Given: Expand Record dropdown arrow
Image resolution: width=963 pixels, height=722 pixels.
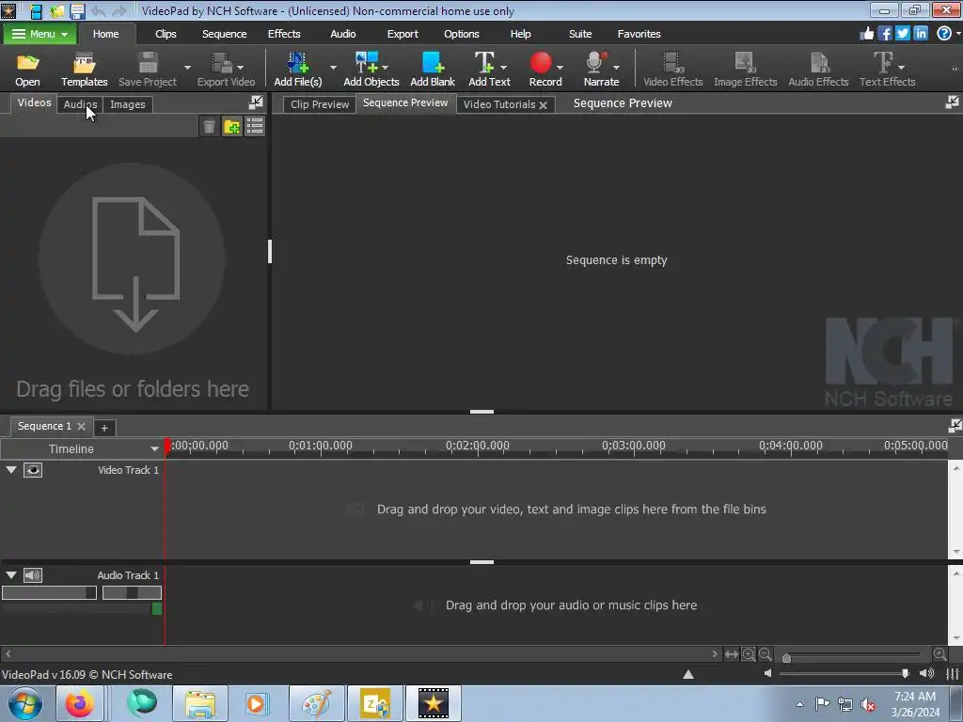Looking at the screenshot, I should (x=560, y=67).
